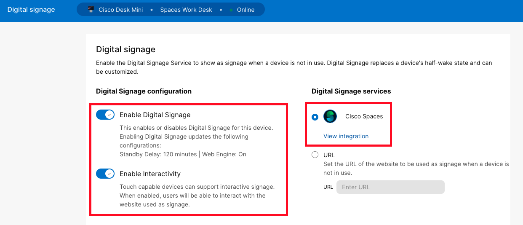Click the Cisco Desk Mini device icon
The height and width of the screenshot is (225, 523).
pos(91,10)
